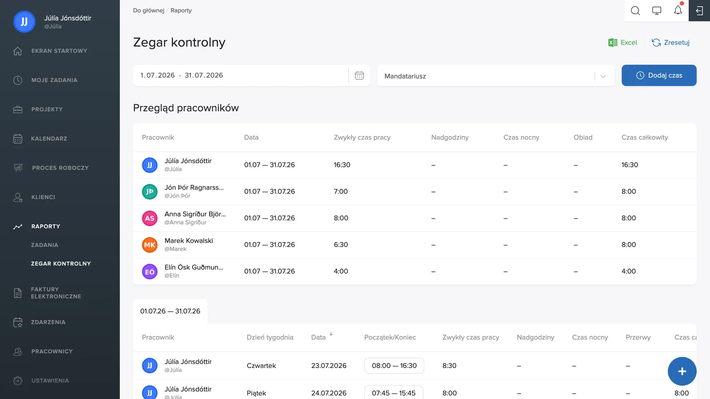This screenshot has height=399, width=710.
Task: Click total time 16:30 in Czas całkowity column
Action: point(630,165)
